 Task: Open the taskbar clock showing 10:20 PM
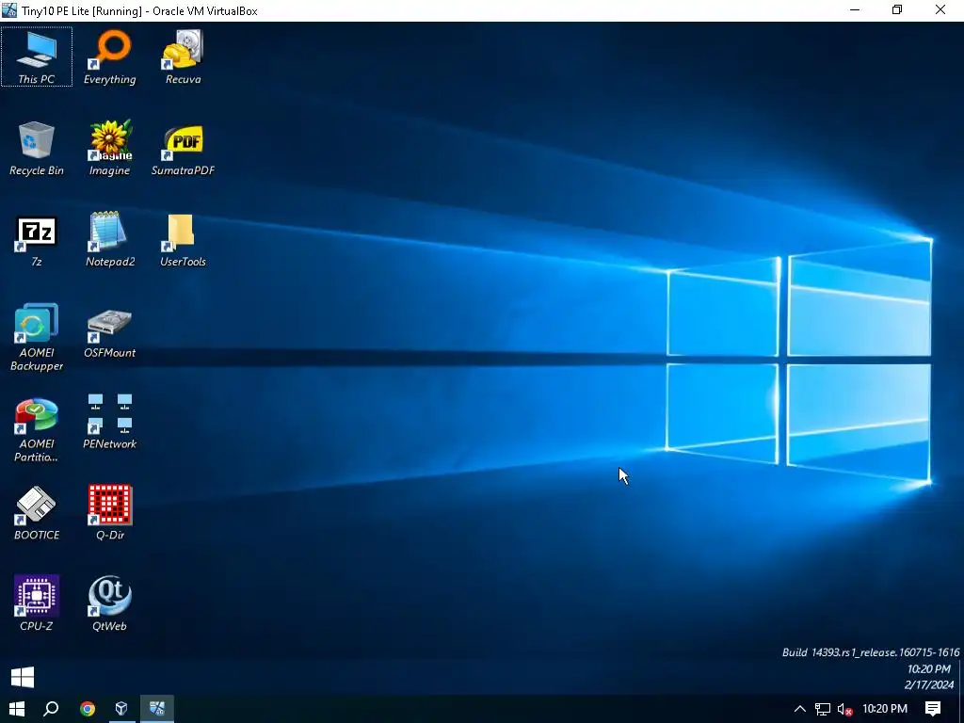pyautogui.click(x=885, y=709)
